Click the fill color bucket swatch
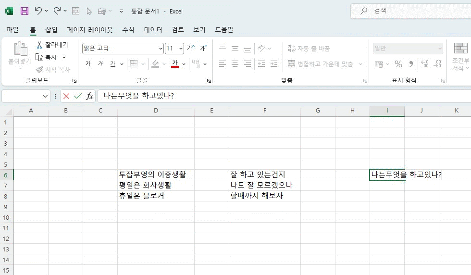 coord(155,64)
